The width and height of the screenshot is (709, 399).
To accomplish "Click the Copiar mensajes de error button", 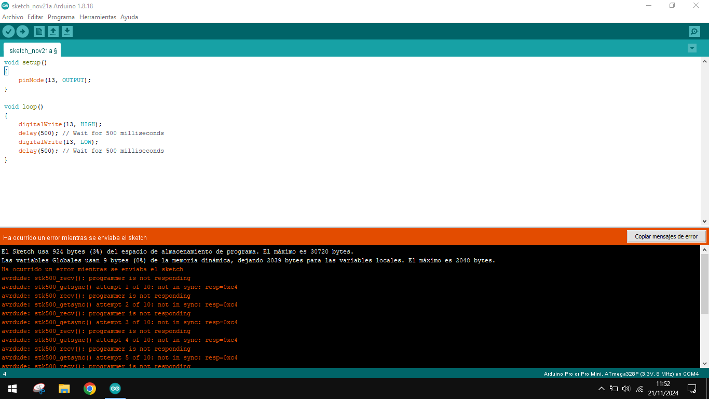I will (666, 236).
